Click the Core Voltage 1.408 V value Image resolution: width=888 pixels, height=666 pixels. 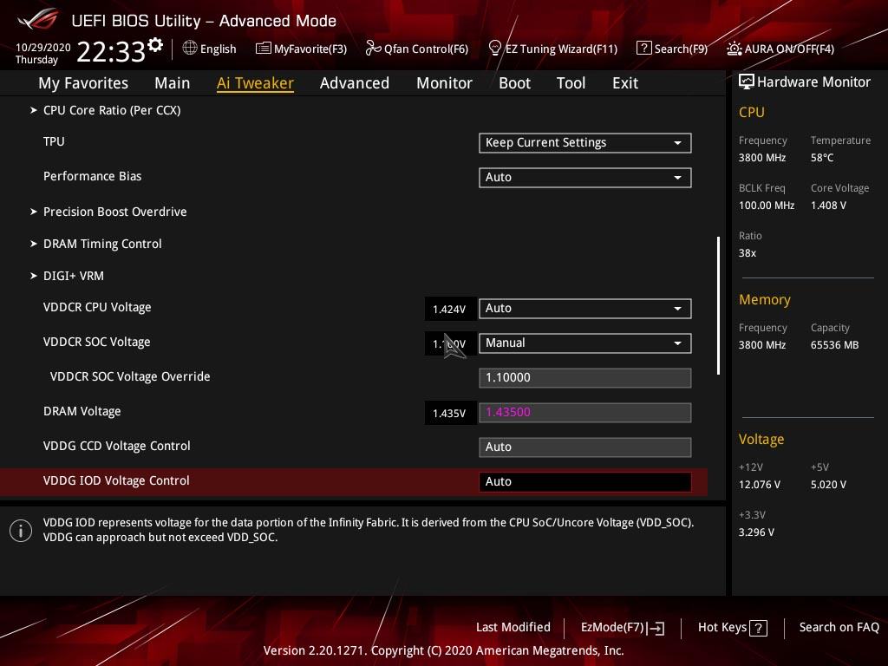(828, 206)
